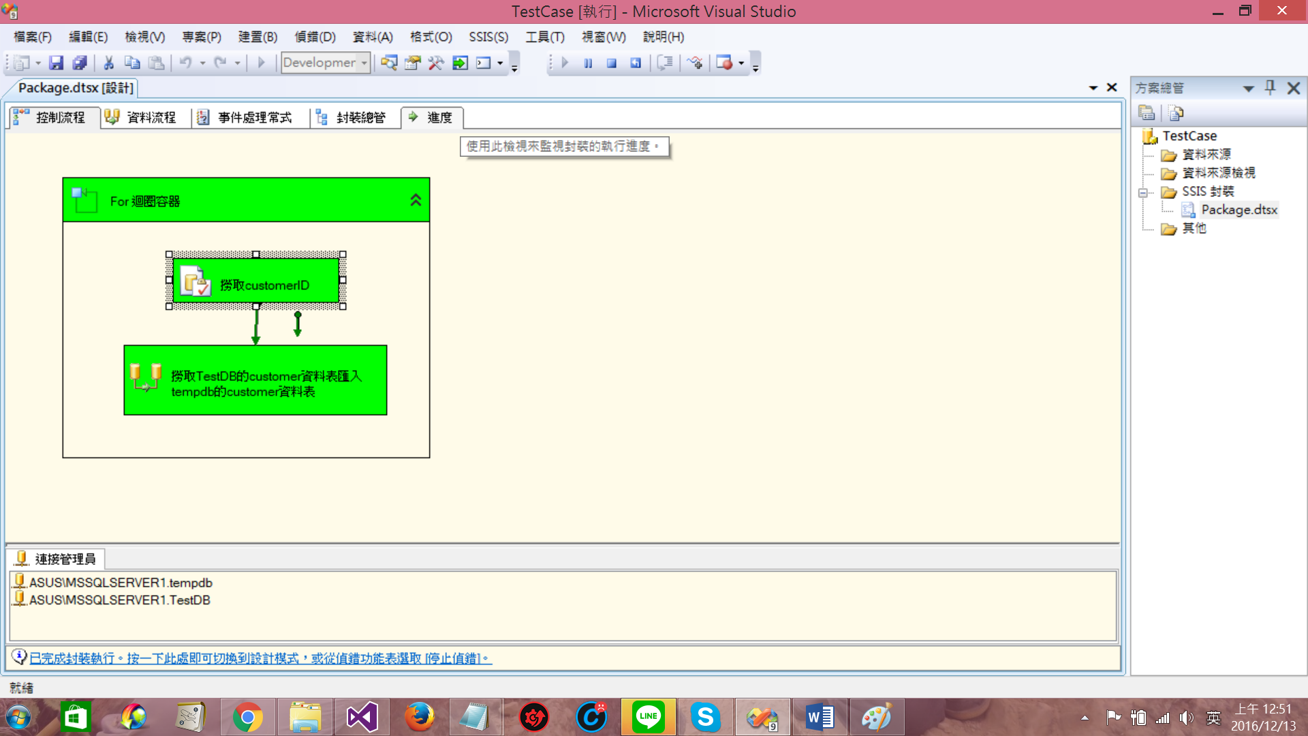Image resolution: width=1308 pixels, height=736 pixels.
Task: Select the 資料來源檢視 folder
Action: tap(1219, 173)
